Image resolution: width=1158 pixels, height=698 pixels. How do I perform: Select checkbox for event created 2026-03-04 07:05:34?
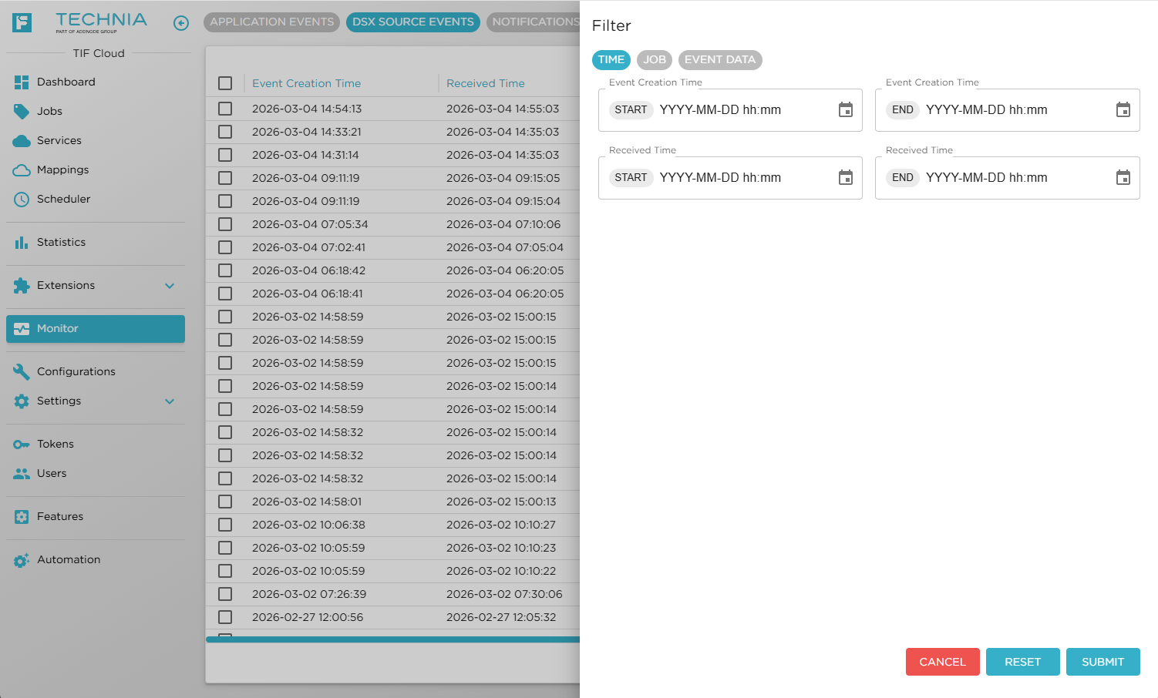(x=225, y=224)
